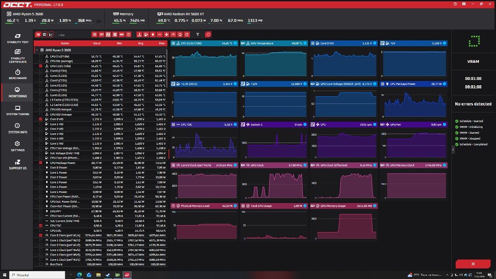The height and width of the screenshot is (279, 496).
Task: Open the Stability Test section
Action: 18,38
